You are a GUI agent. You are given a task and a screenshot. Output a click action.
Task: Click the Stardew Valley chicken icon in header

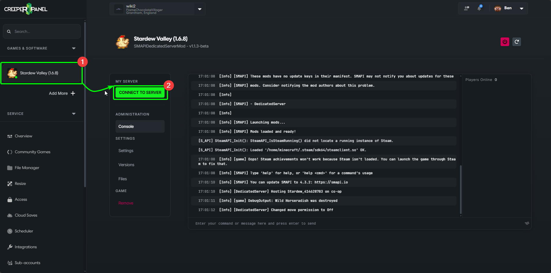[x=122, y=42]
